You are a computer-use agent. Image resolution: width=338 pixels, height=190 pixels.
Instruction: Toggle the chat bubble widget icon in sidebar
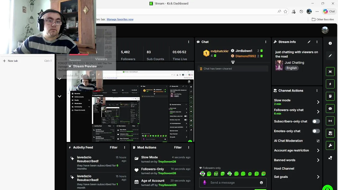point(330,109)
